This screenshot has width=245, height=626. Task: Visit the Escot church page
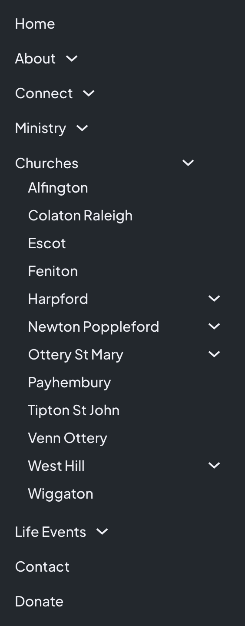pyautogui.click(x=47, y=243)
